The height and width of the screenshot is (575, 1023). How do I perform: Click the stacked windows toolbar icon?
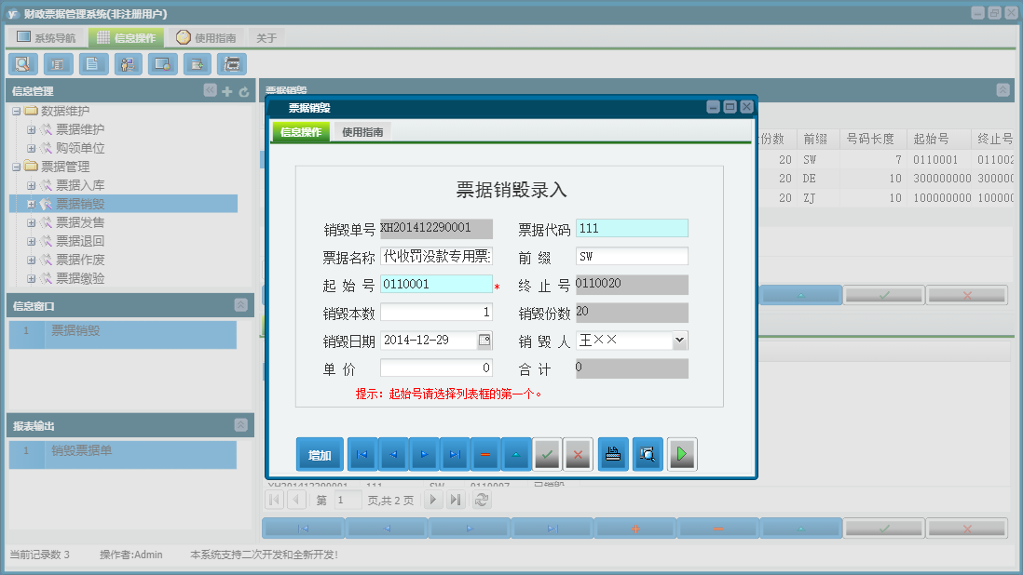[232, 64]
